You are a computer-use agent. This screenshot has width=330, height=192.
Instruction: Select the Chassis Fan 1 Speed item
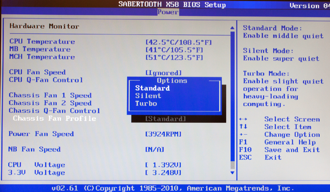tap(50, 95)
